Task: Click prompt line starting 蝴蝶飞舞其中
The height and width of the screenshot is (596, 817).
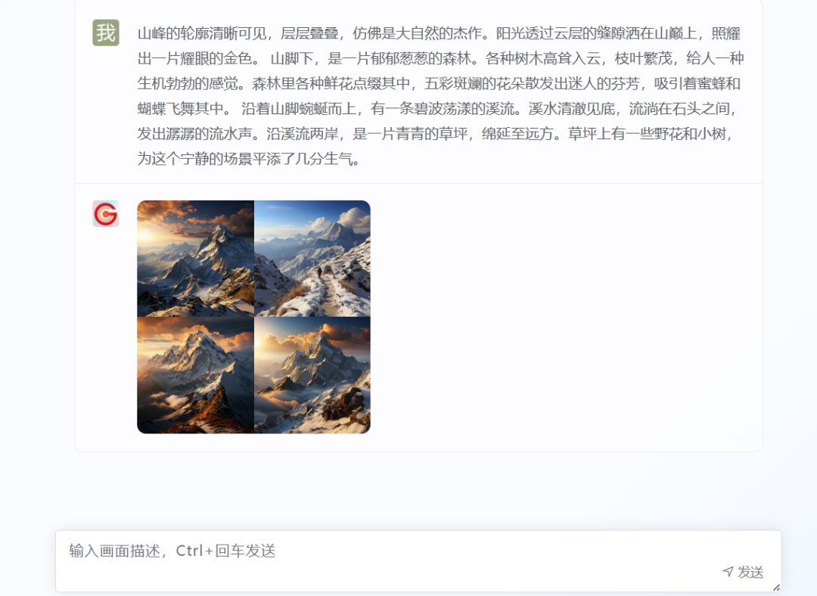Action: (436, 108)
